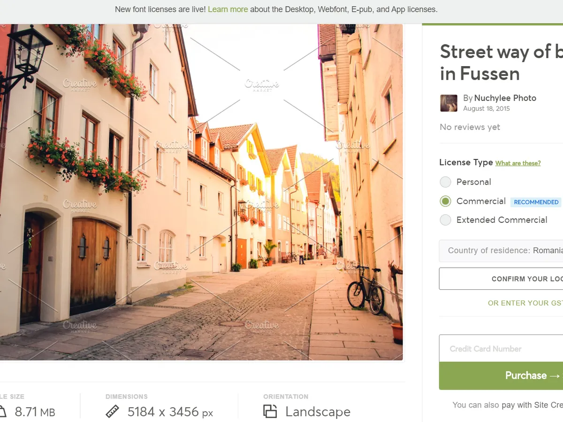Viewport: 563px width, 422px height.
Task: Open the Country of residence dropdown
Action: pos(501,250)
